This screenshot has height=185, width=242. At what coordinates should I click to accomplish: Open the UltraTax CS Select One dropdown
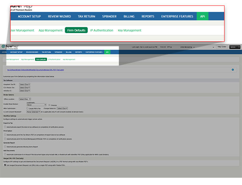click(24, 91)
